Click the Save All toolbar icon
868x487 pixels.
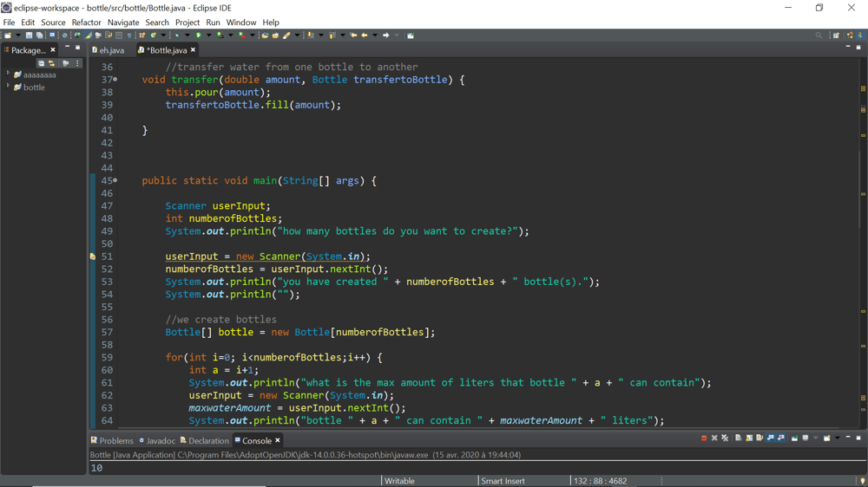pos(39,36)
